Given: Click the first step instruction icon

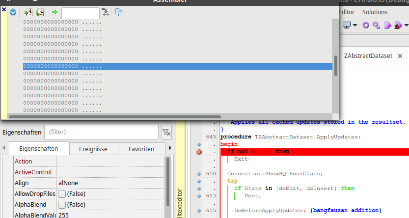Looking at the screenshot, I should coord(27,12).
